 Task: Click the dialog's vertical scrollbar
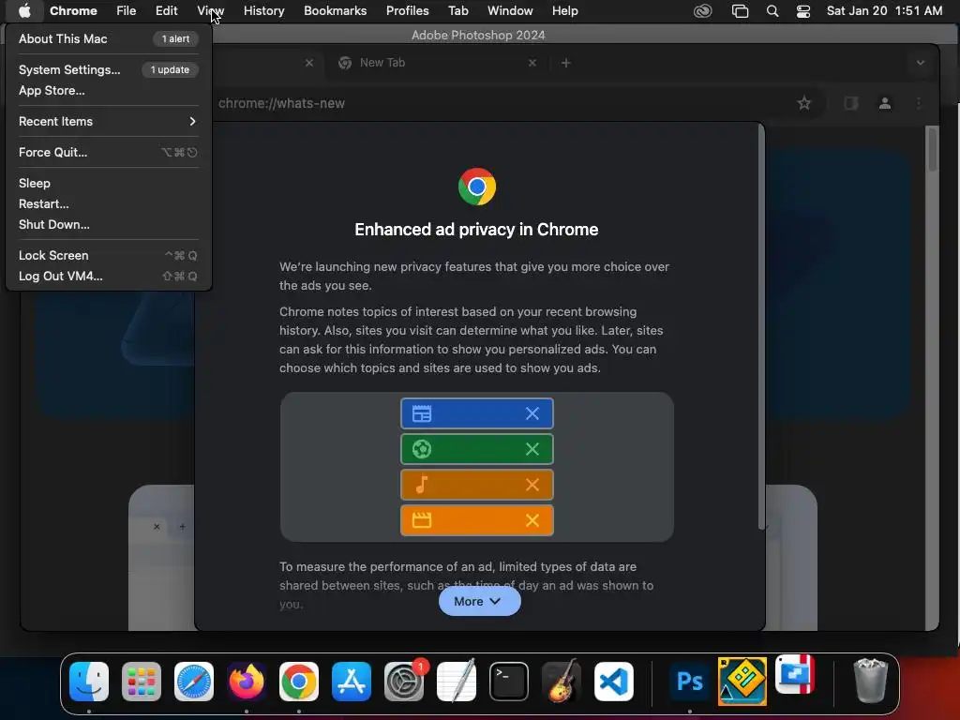(x=761, y=327)
